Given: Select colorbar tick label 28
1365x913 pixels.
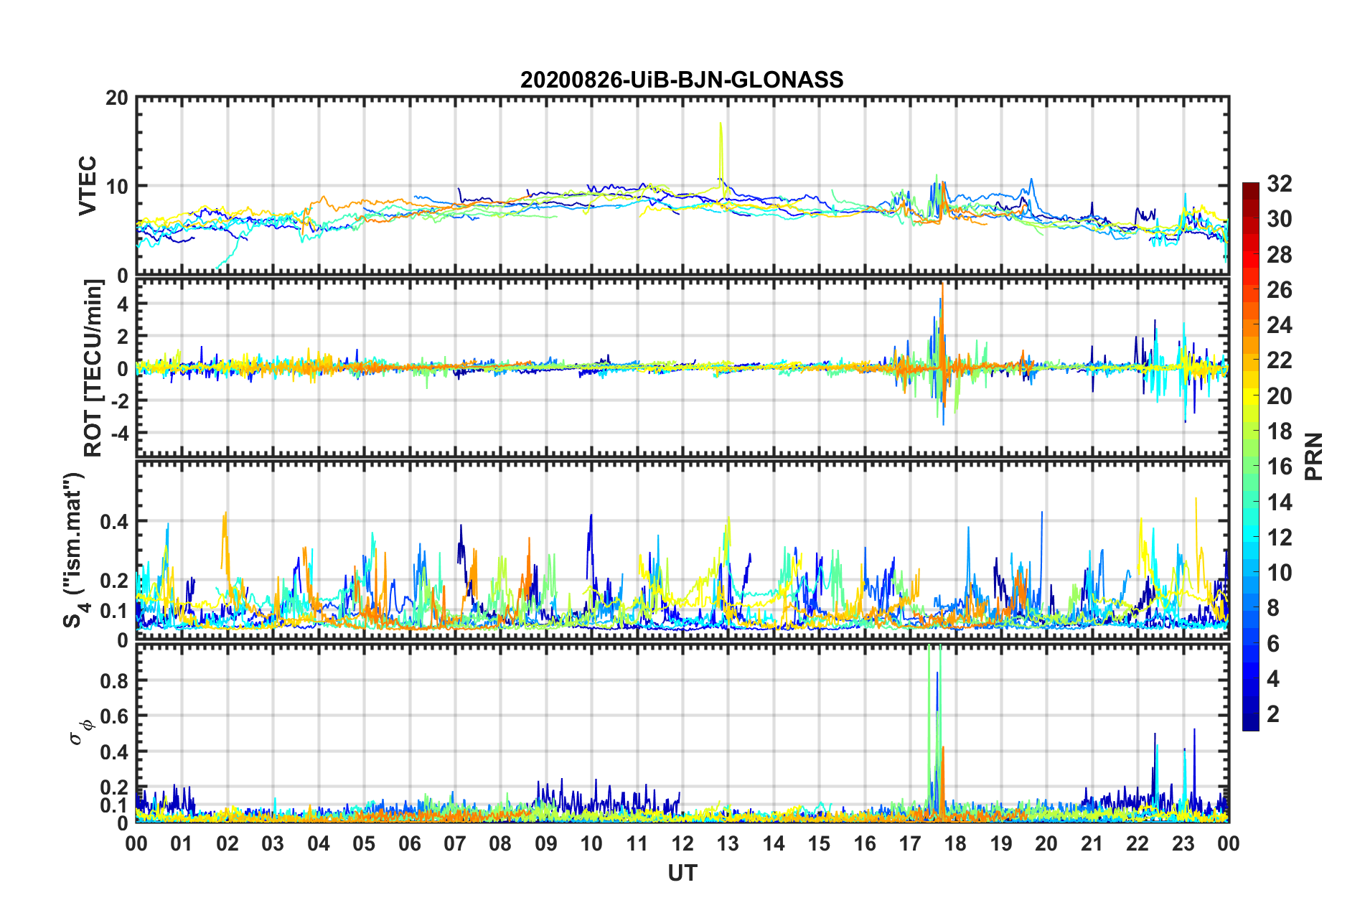Looking at the screenshot, I should (1280, 255).
